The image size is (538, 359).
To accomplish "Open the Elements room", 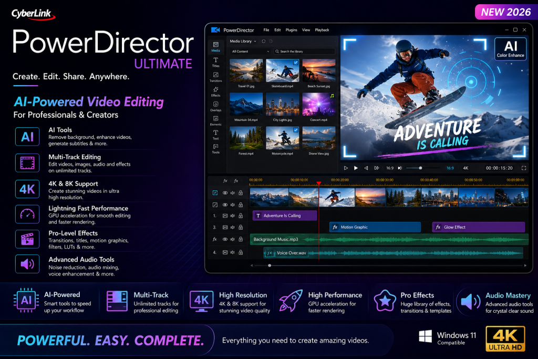I will (215, 121).
